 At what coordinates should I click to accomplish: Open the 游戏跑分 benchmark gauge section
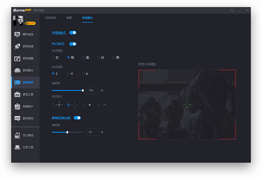tap(25, 70)
